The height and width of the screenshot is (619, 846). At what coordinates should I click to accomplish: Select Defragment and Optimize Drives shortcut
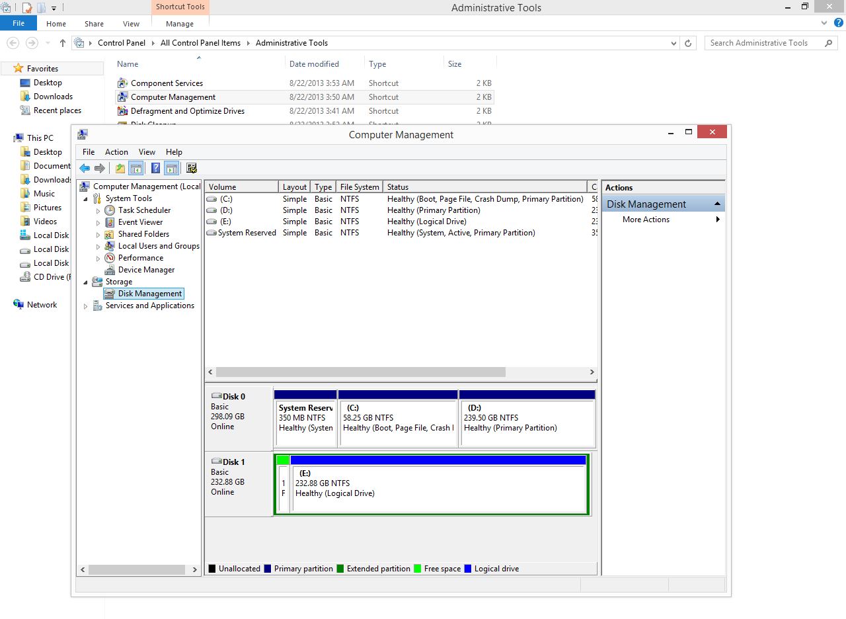[304, 111]
